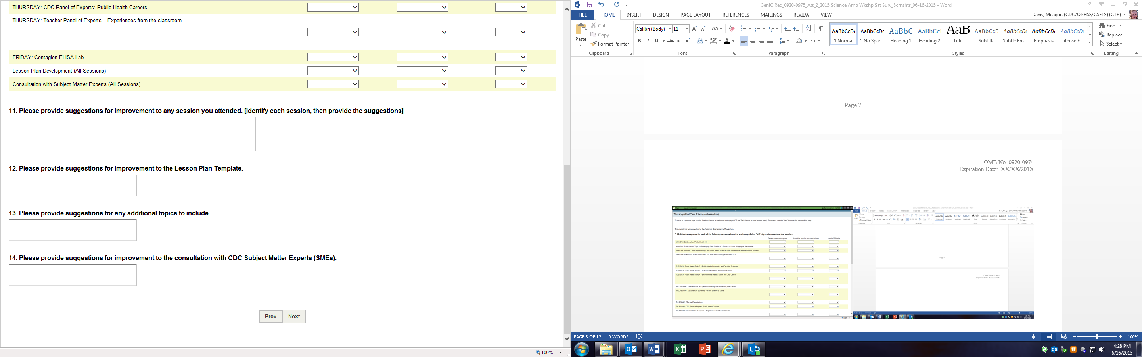Switch to the INSERT ribbon tab

click(634, 15)
